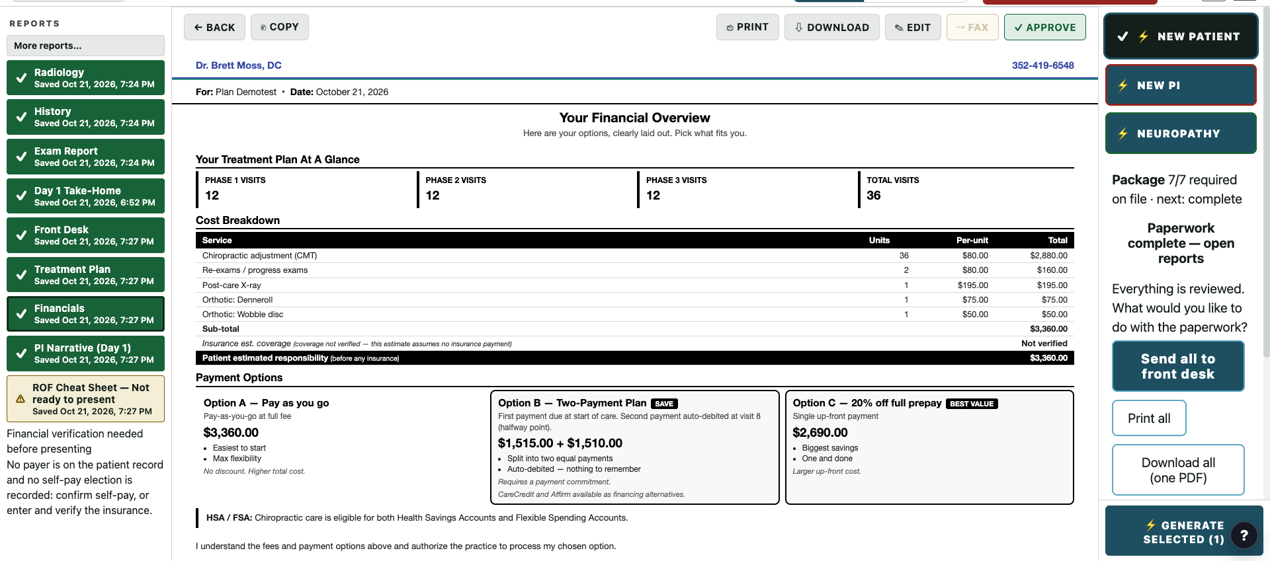Open the Radiology report
Viewport: 1270px width, 561px height.
(85, 78)
